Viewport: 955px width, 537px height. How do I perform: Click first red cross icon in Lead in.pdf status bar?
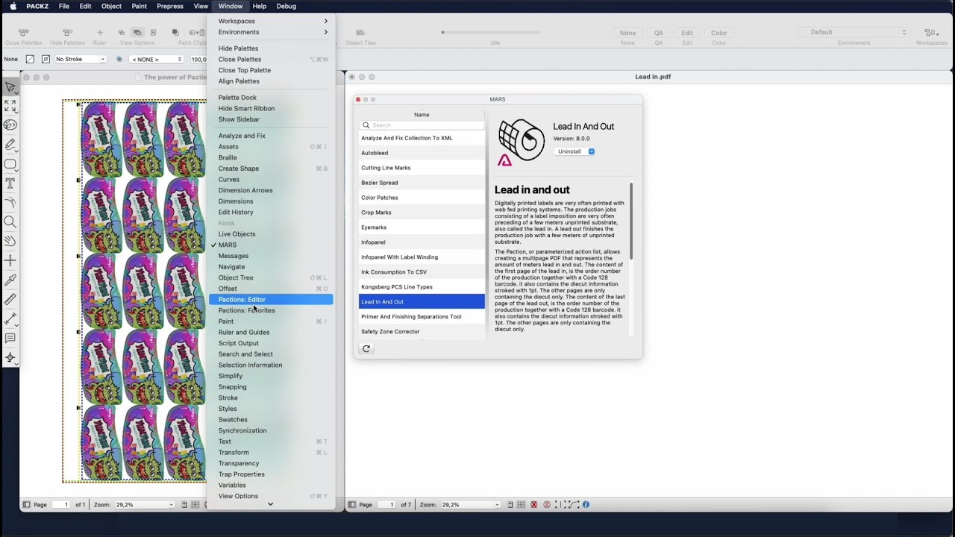(533, 505)
